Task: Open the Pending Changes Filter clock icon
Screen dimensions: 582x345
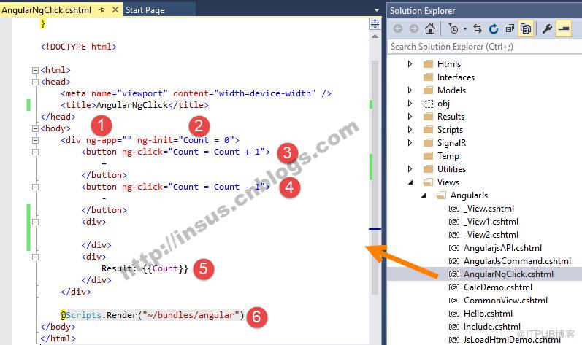Action: 453,28
